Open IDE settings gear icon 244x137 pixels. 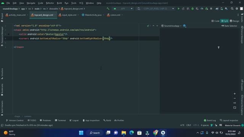click(x=237, y=9)
